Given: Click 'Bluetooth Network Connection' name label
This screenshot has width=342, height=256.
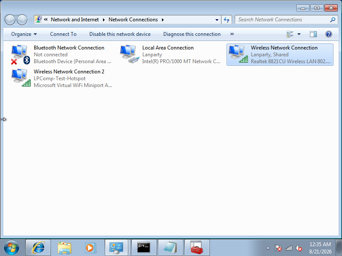Looking at the screenshot, I should click(69, 48).
